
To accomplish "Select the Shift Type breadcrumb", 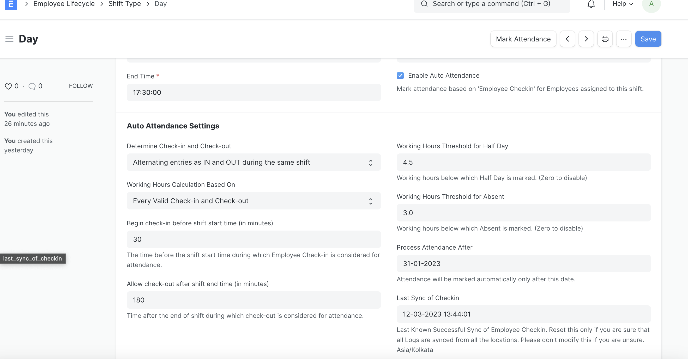I will pyautogui.click(x=124, y=4).
